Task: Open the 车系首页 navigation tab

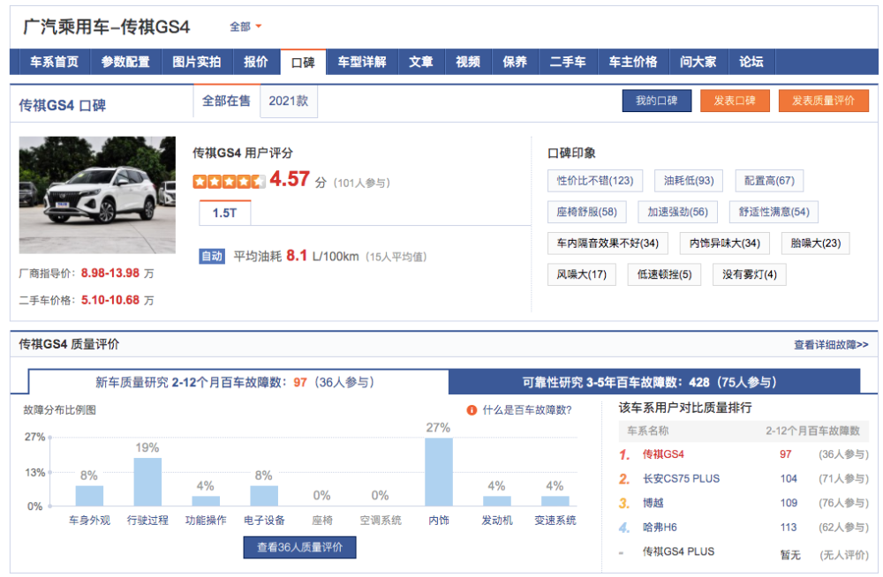Action: click(x=54, y=62)
